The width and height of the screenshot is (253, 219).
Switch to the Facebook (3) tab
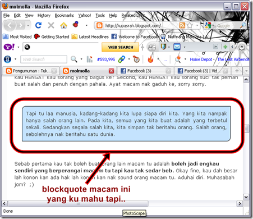pos(145,71)
